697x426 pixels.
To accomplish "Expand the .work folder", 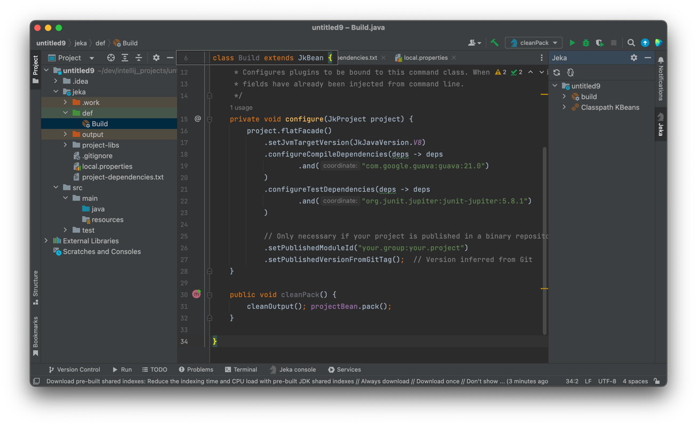I will [66, 102].
